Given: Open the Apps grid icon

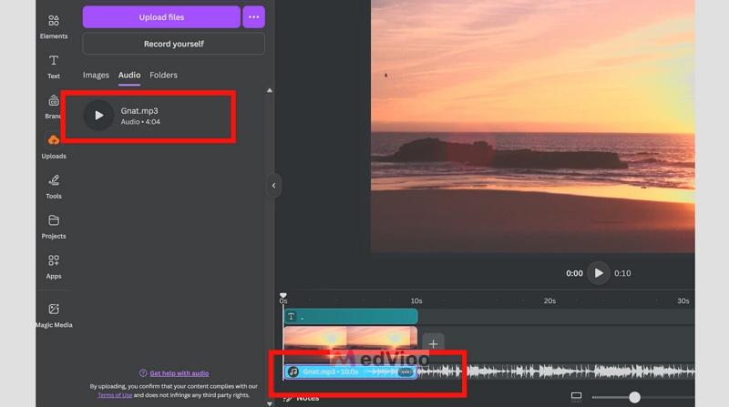Looking at the screenshot, I should click(x=54, y=260).
